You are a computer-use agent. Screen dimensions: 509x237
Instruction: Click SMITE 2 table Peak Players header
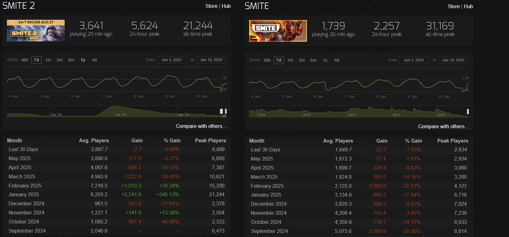(210, 140)
